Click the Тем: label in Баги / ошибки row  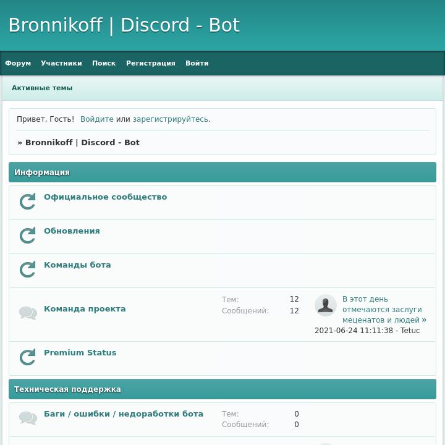[x=230, y=414]
